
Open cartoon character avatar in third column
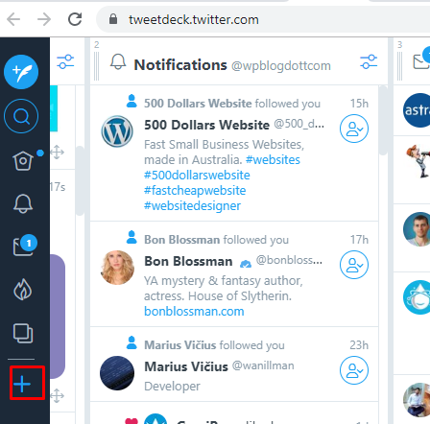418,161
